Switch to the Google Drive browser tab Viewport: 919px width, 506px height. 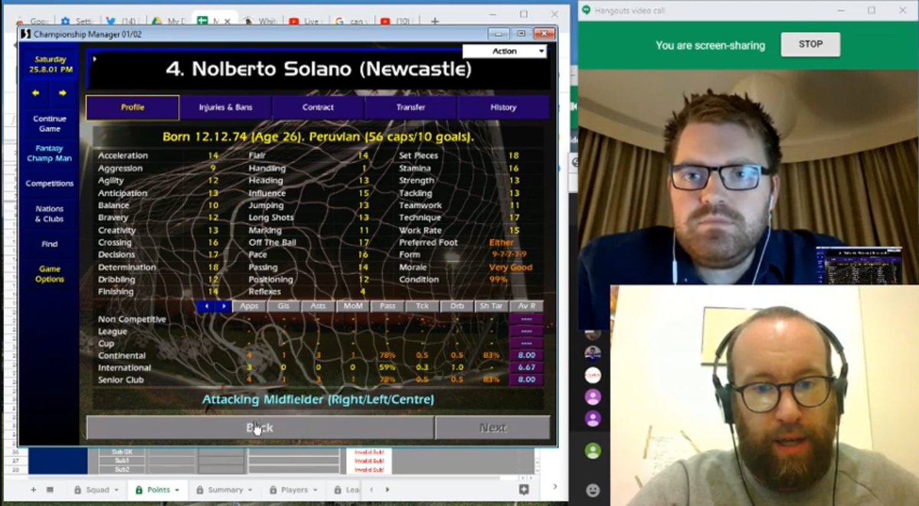[x=167, y=21]
